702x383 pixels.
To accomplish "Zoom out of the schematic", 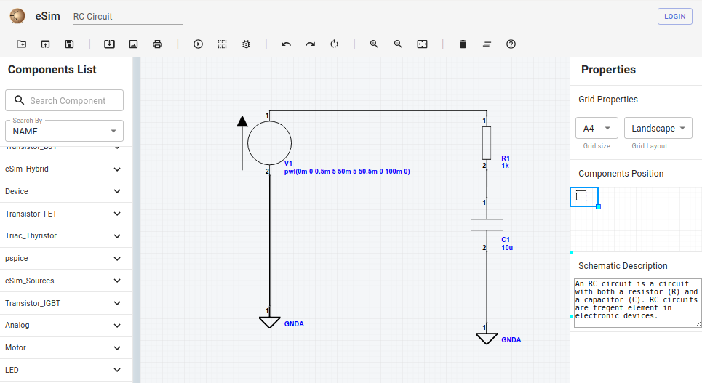I will coord(398,44).
